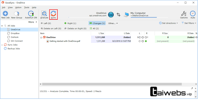
Task: Click the log scroll down arrow
Action: point(195,97)
